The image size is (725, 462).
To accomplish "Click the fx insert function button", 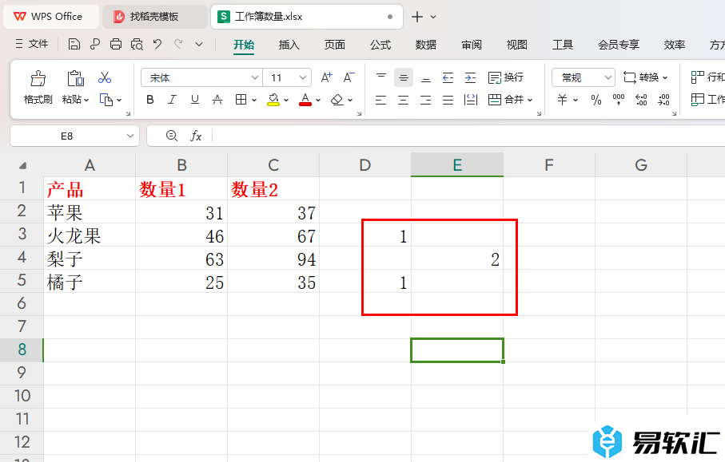I will 196,136.
